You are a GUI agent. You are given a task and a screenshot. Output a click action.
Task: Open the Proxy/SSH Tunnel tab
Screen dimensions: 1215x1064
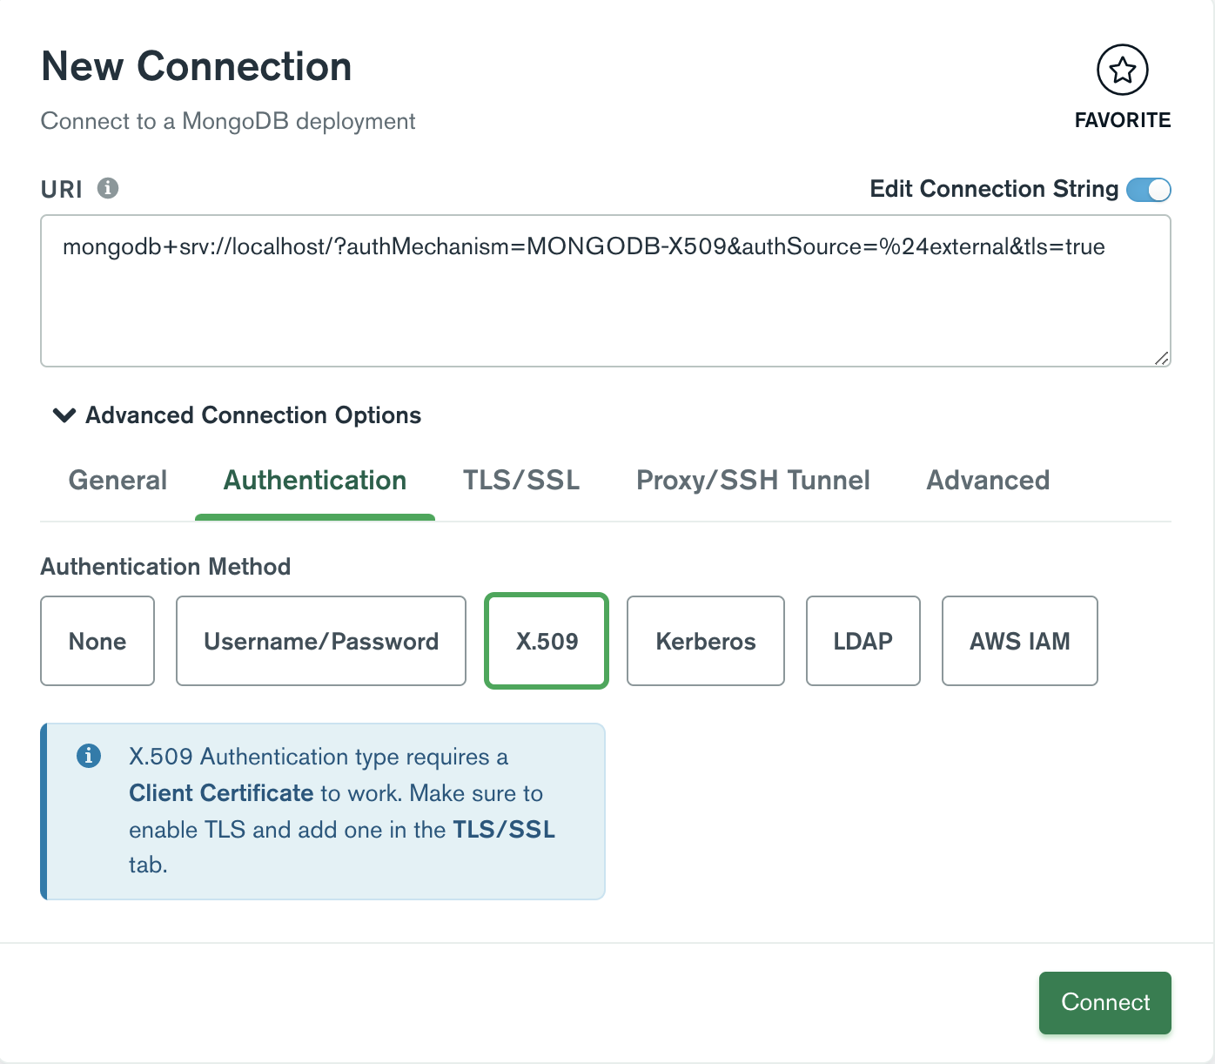point(753,481)
